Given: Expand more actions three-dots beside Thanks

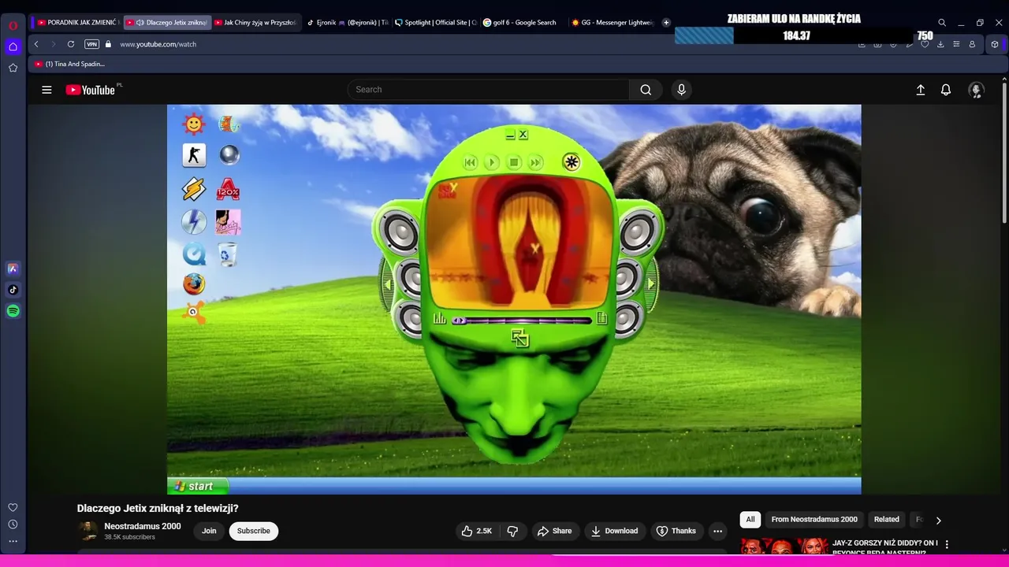Looking at the screenshot, I should click(717, 531).
